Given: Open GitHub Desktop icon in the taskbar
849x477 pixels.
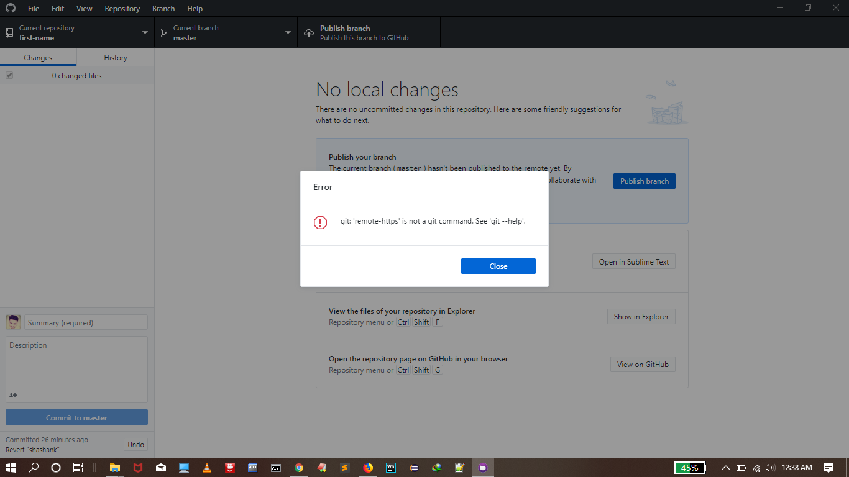Looking at the screenshot, I should tap(482, 467).
